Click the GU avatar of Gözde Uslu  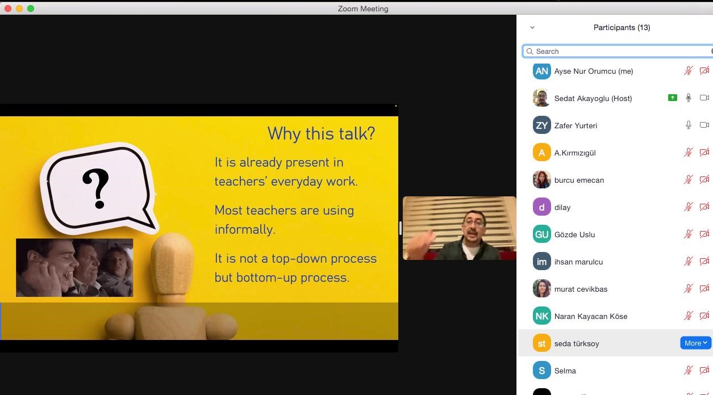click(541, 234)
